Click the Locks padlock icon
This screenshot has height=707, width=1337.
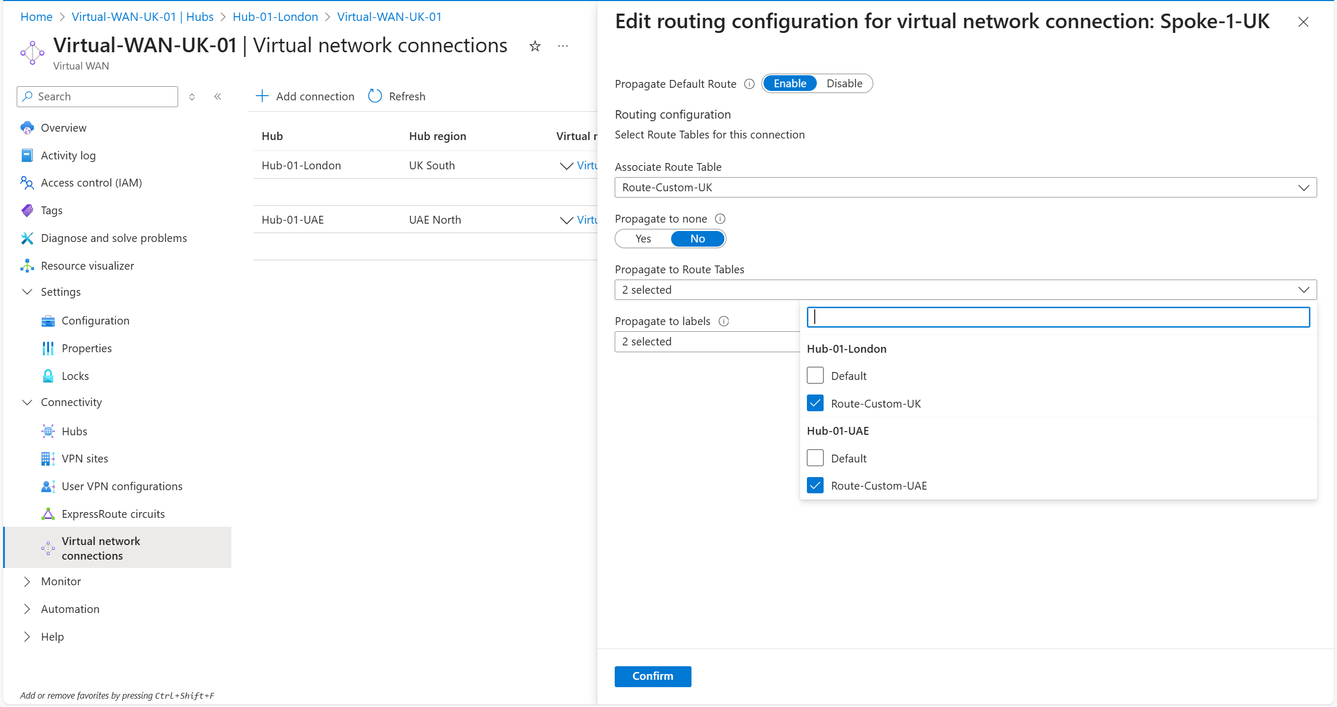pos(48,376)
